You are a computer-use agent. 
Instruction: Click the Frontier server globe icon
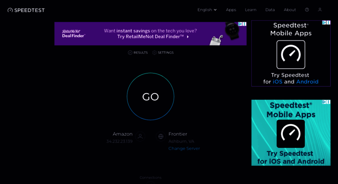click(161, 137)
